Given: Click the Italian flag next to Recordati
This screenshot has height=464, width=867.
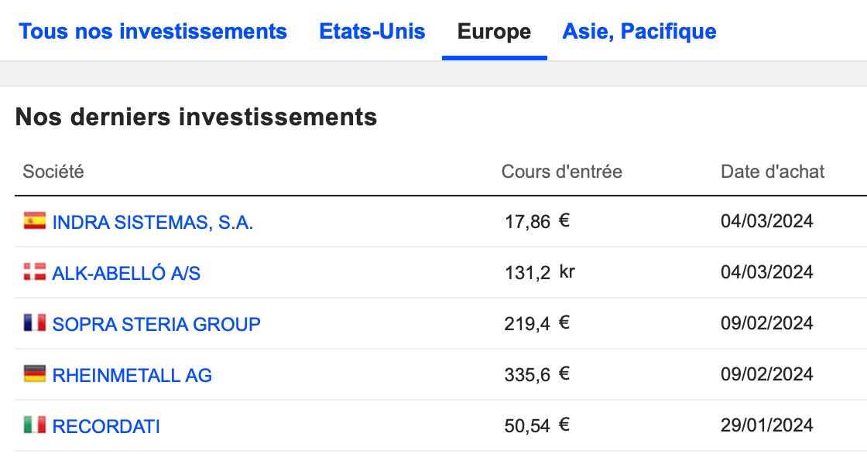Looking at the screenshot, I should [x=35, y=425].
